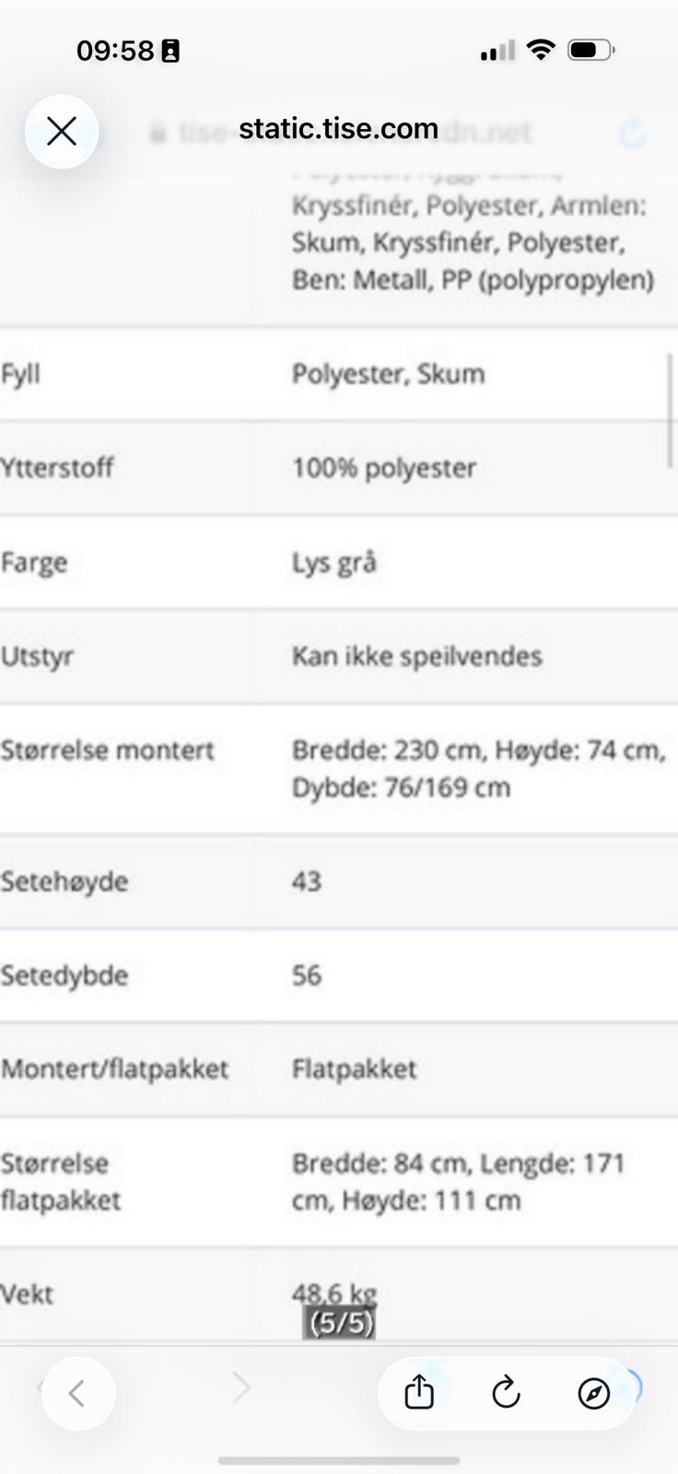This screenshot has height=1474, width=678.
Task: Tap the page scrollbar indicator on right
Action: click(x=670, y=410)
